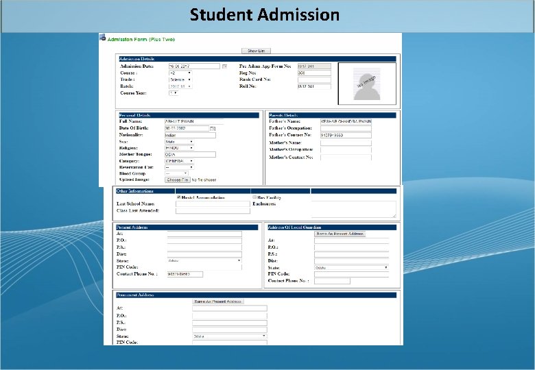Click the Mother's Occupation field

[x=346, y=150]
